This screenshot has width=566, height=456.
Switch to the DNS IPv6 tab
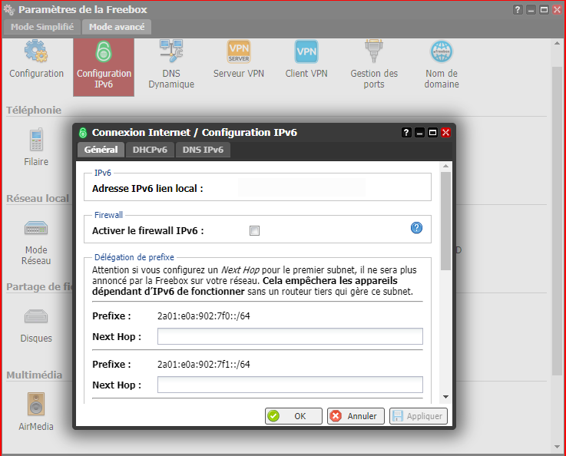[203, 150]
